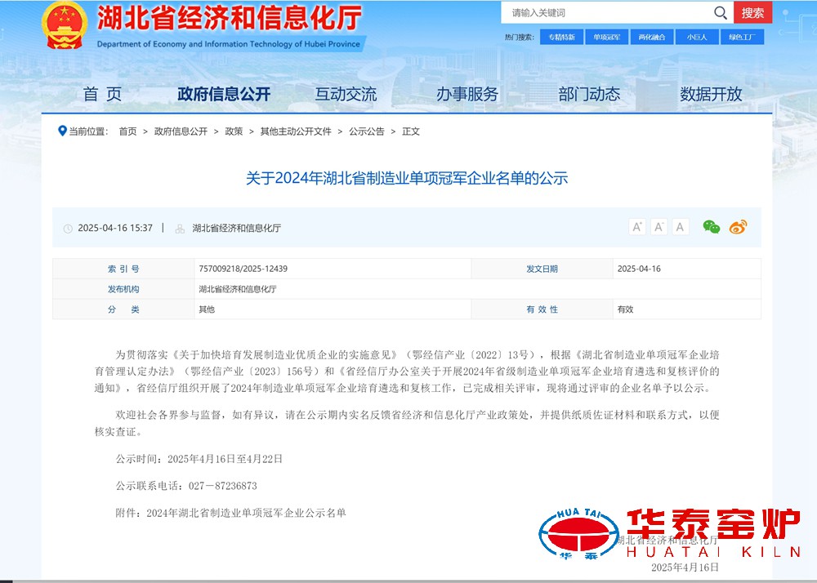Decrease article font size with the A- control
The width and height of the screenshot is (817, 583).
coord(659,227)
